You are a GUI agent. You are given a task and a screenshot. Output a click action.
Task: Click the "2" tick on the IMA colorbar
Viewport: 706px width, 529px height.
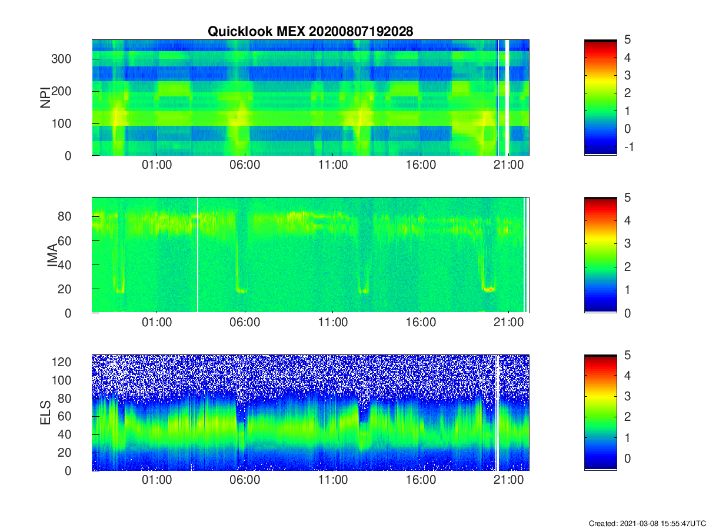(x=628, y=267)
